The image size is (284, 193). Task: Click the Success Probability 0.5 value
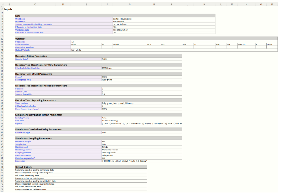pyautogui.click(x=104, y=94)
